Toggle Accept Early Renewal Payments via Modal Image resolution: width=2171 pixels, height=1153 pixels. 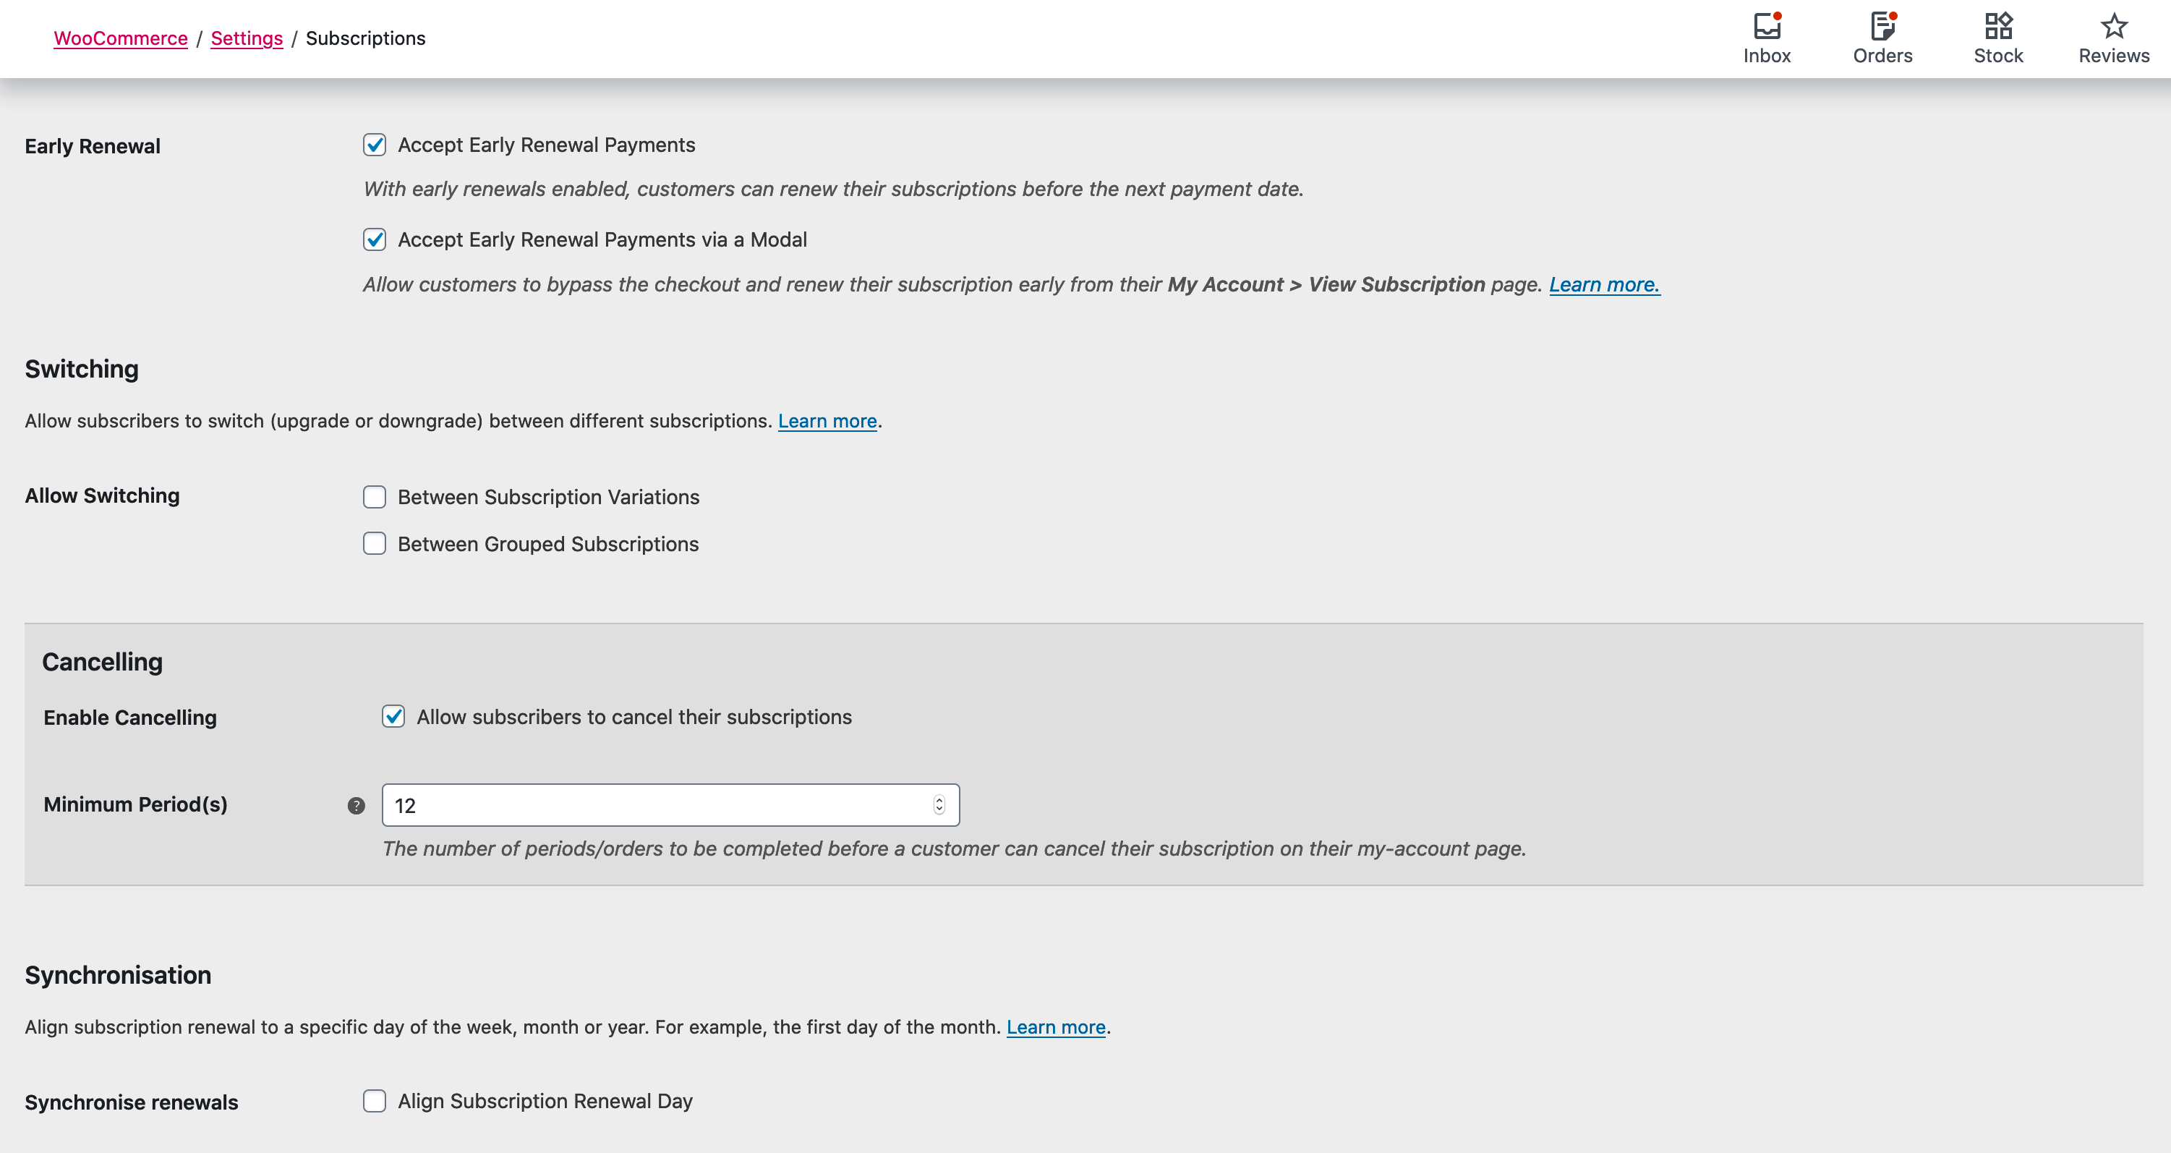point(374,239)
